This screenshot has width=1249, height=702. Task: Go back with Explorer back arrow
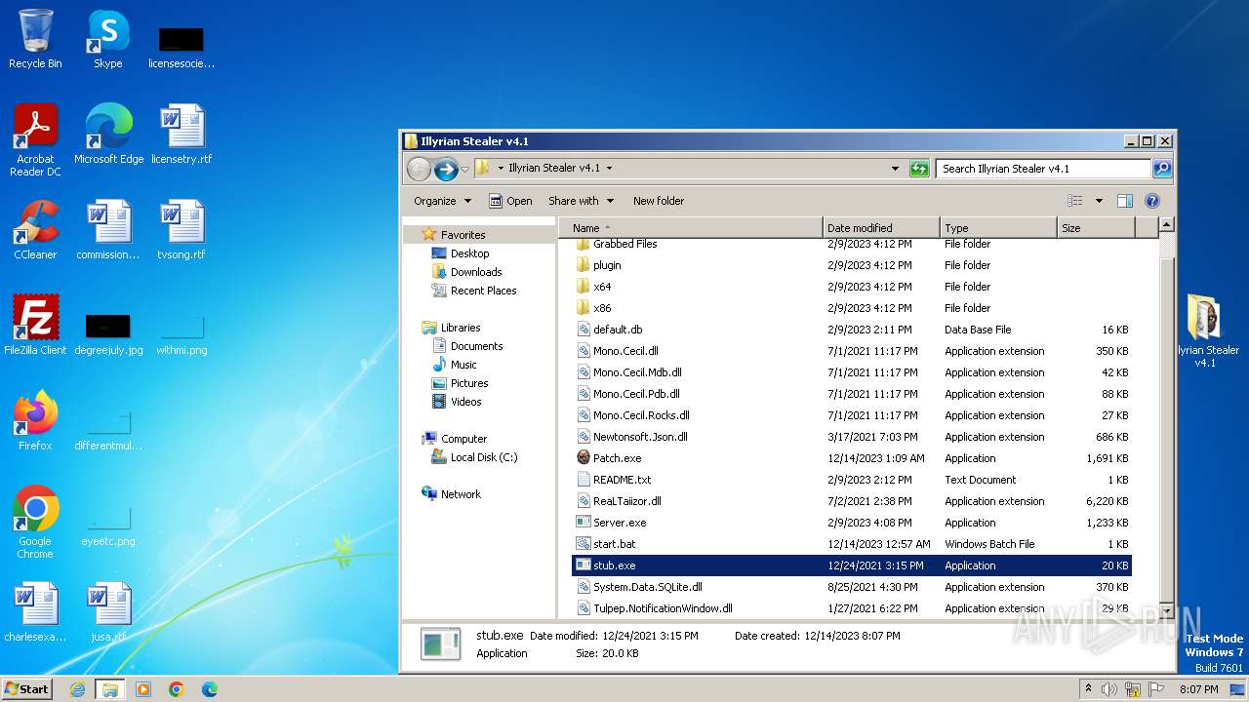point(419,169)
